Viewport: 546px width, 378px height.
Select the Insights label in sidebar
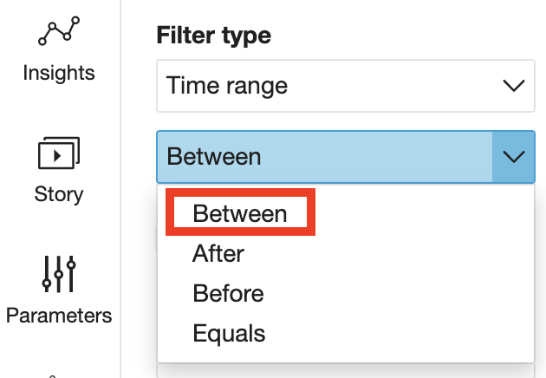[x=59, y=73]
